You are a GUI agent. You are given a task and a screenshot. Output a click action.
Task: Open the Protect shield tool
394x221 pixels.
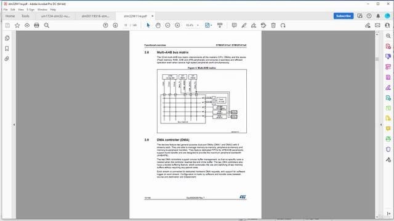click(388, 149)
